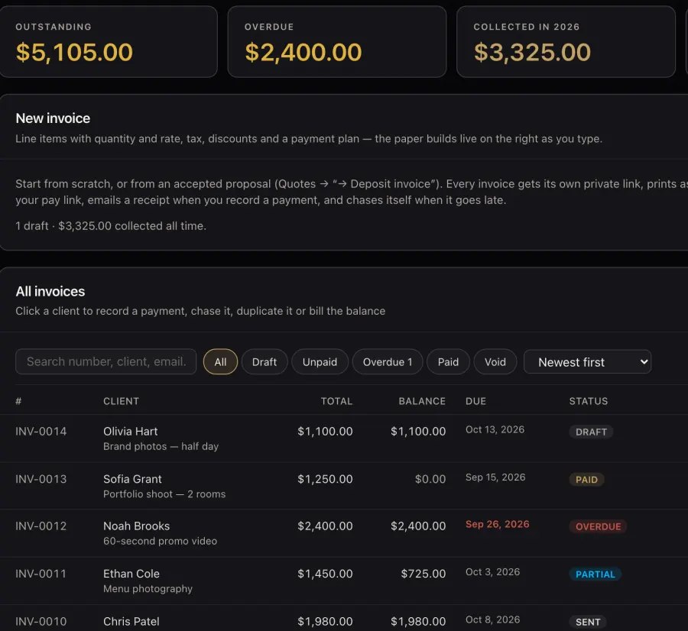Filter invoices by Paid
Viewport: 688px width, 631px height.
pyautogui.click(x=448, y=362)
